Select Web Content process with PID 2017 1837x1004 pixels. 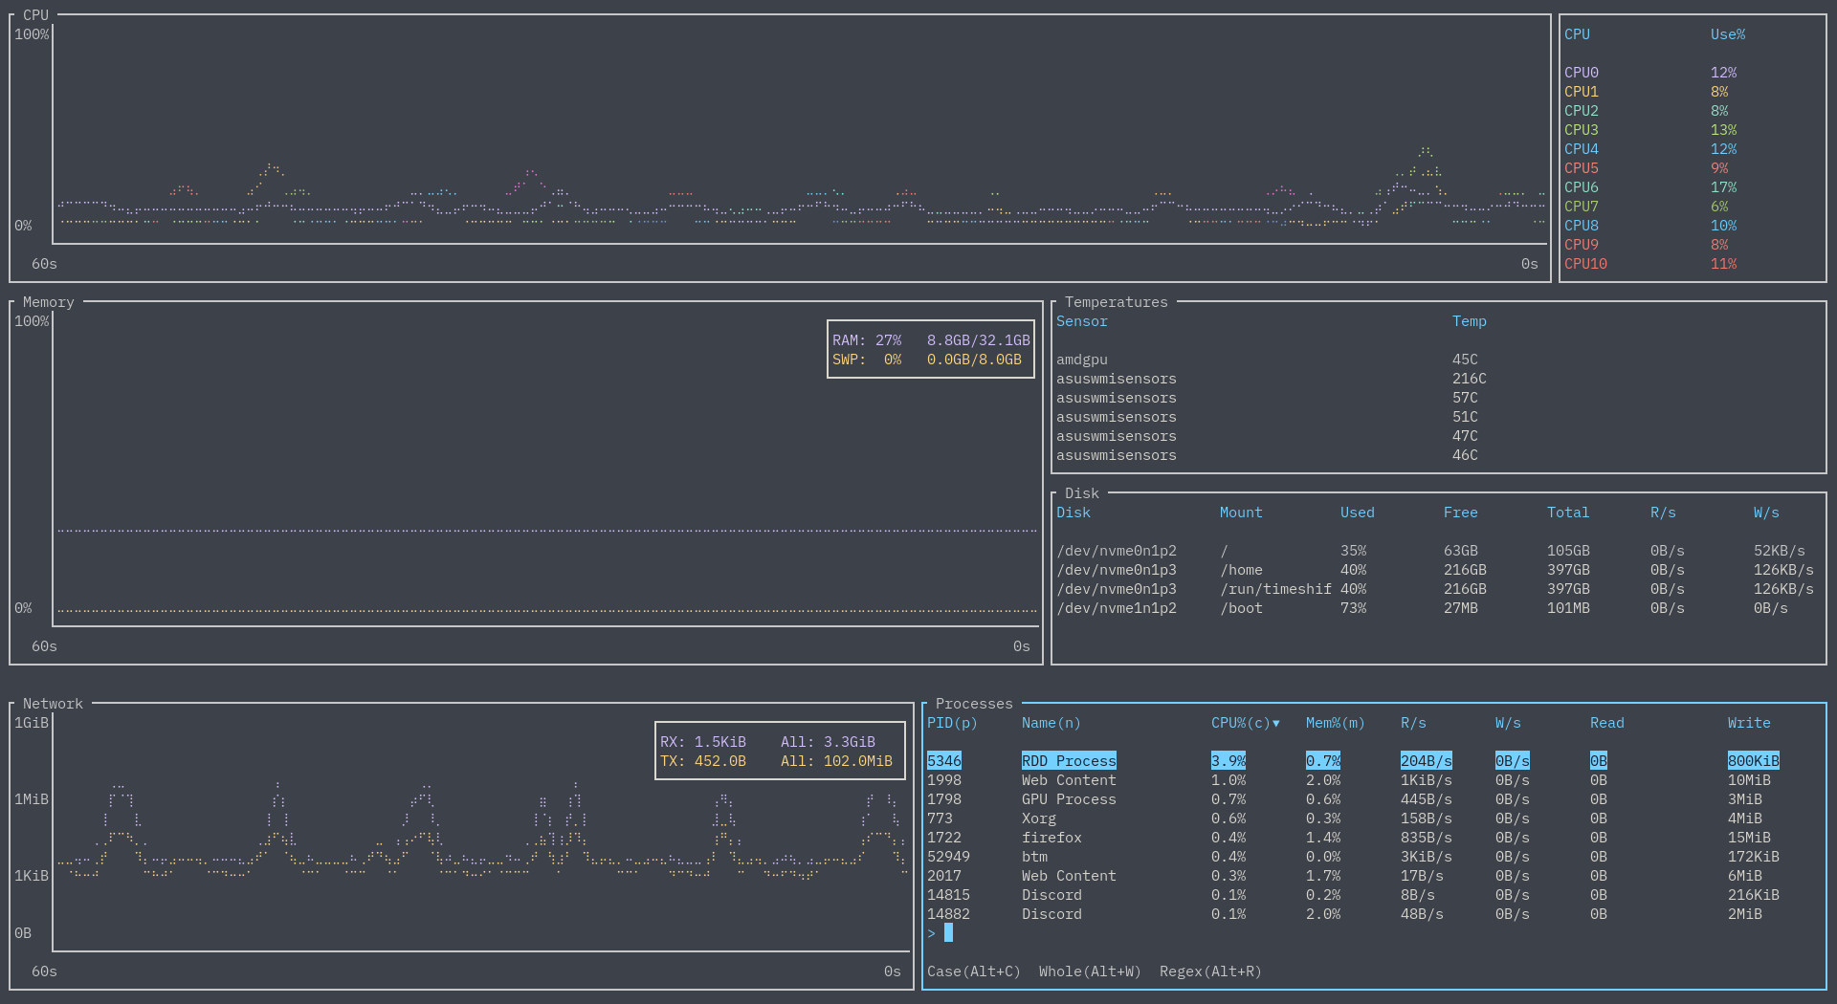(x=1374, y=876)
